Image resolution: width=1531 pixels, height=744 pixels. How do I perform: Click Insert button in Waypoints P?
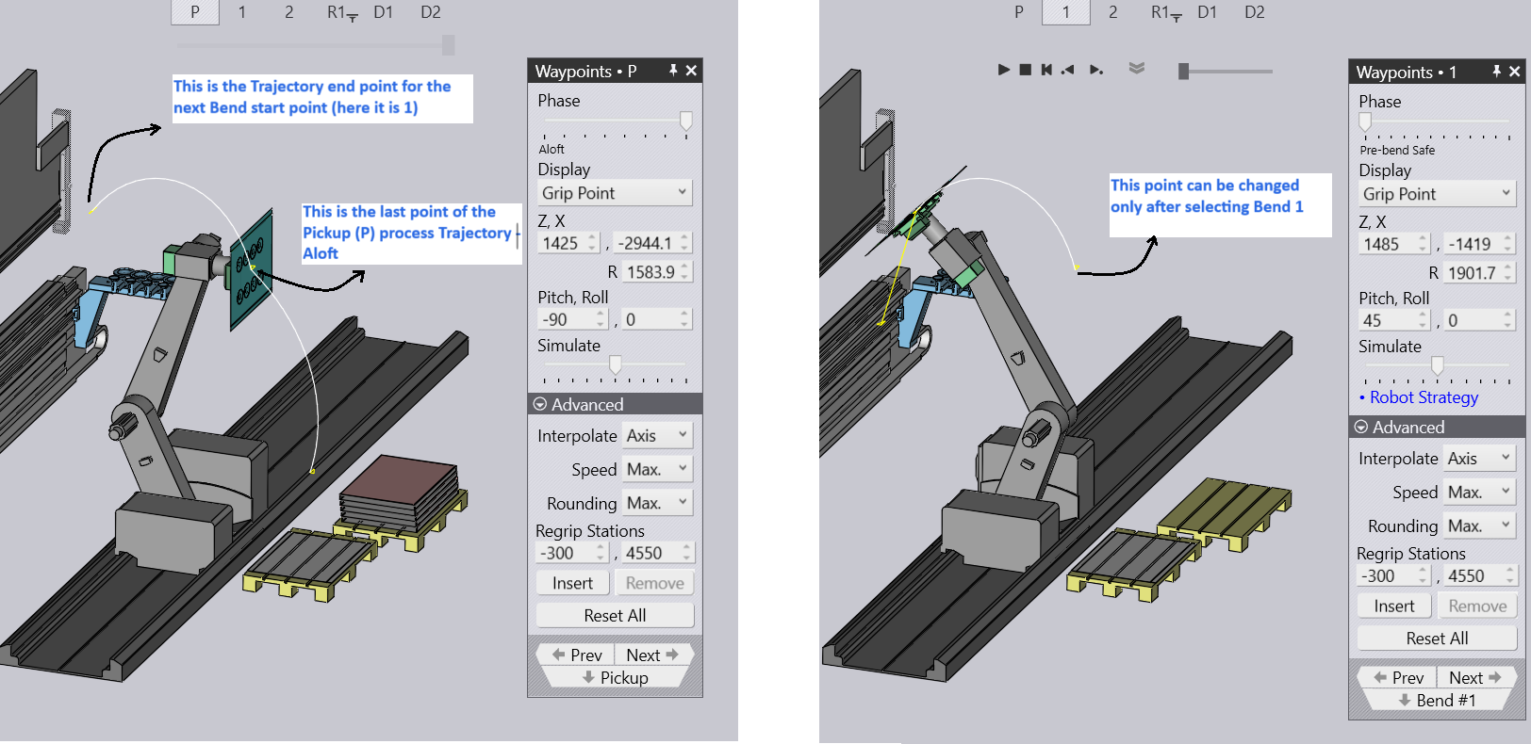pos(572,583)
